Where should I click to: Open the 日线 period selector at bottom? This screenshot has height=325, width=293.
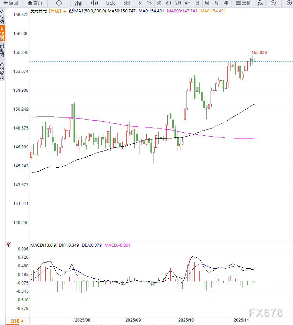click(x=17, y=321)
